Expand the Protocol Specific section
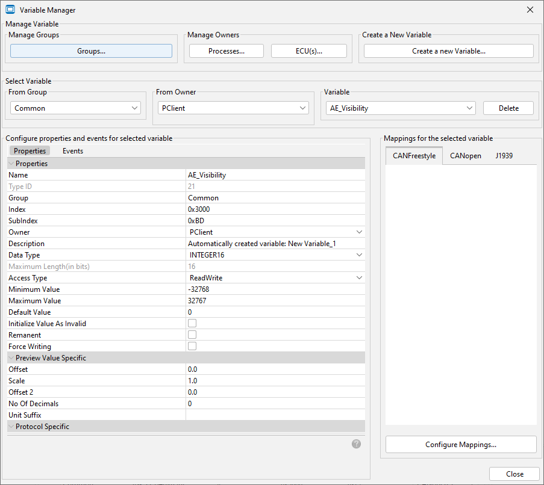The image size is (544, 485). pos(10,426)
